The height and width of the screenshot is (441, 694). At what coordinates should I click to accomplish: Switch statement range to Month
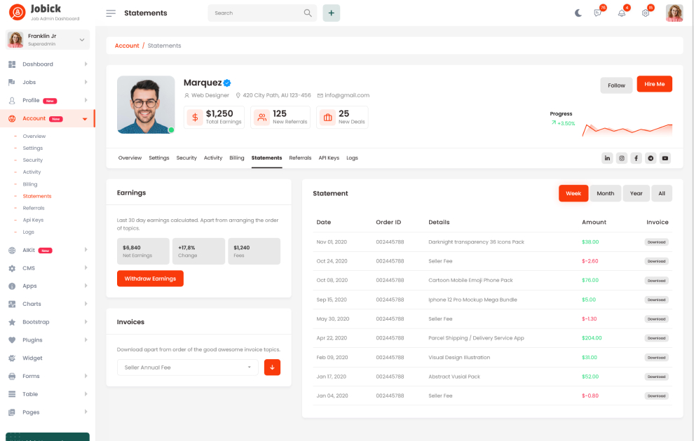[x=605, y=193]
